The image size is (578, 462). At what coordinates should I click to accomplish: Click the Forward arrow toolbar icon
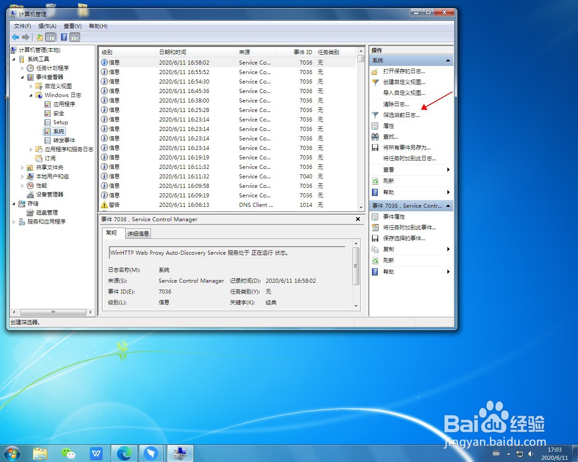tap(26, 37)
